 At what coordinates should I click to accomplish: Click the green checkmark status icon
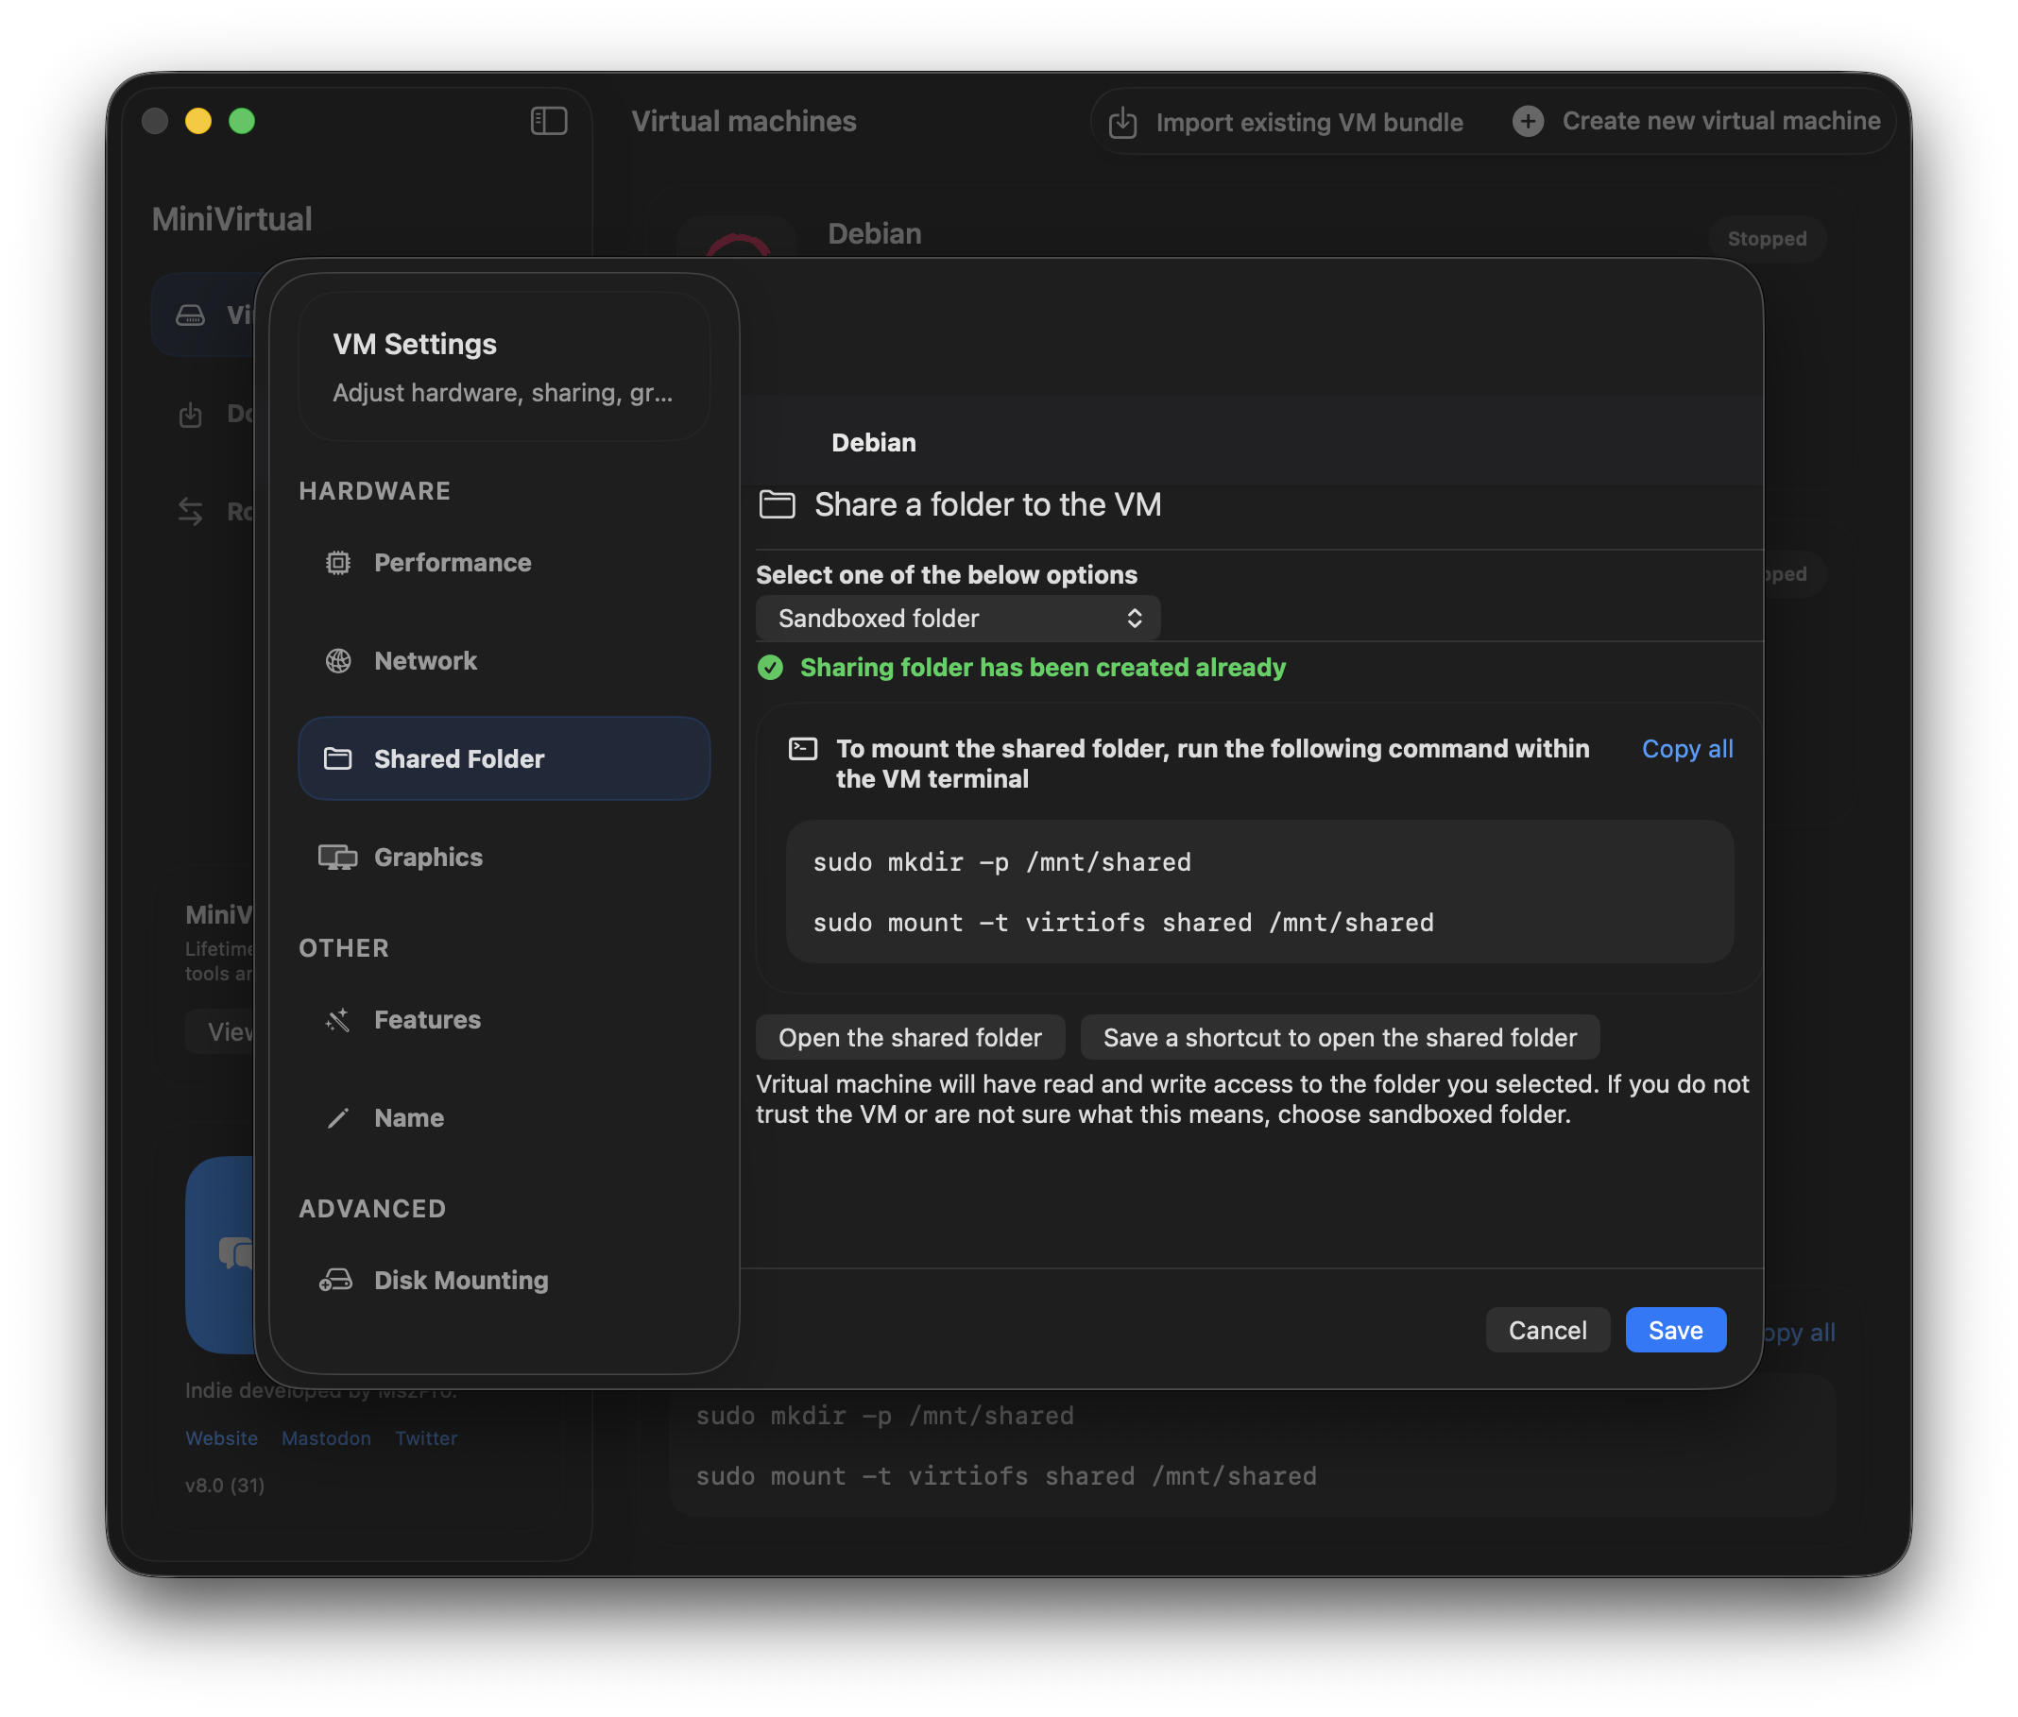[770, 667]
